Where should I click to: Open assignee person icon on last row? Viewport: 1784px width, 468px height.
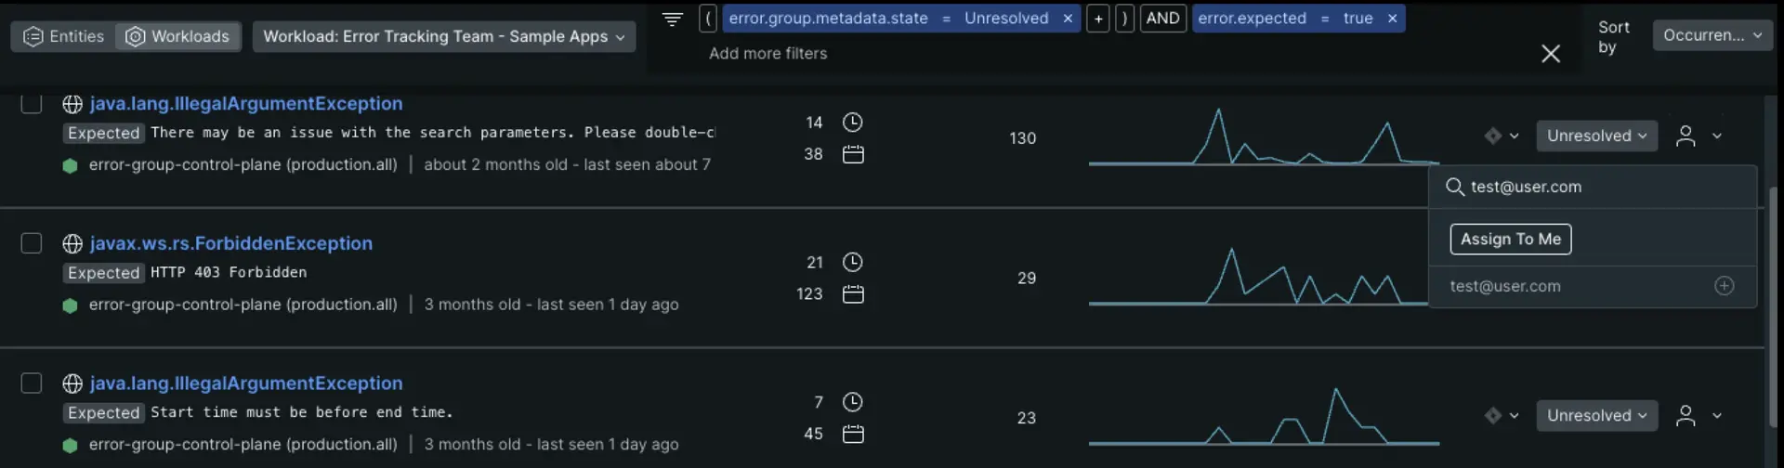[1686, 416]
